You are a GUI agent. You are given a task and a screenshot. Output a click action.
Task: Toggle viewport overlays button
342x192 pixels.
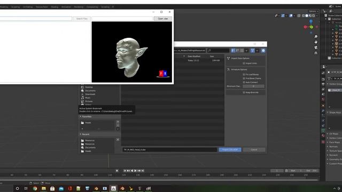coord(291,15)
